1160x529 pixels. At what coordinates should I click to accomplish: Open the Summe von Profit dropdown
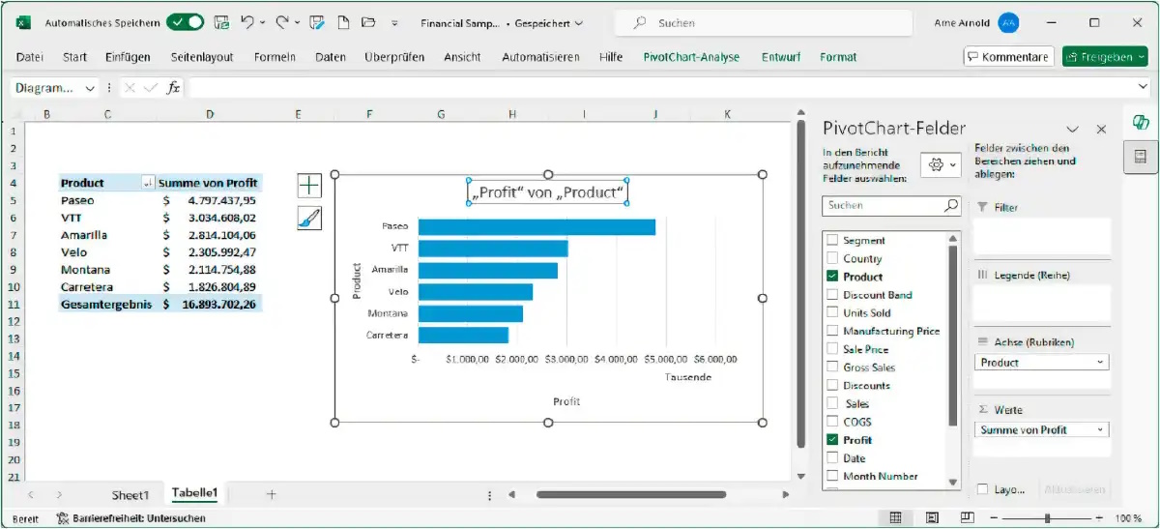pyautogui.click(x=1101, y=430)
